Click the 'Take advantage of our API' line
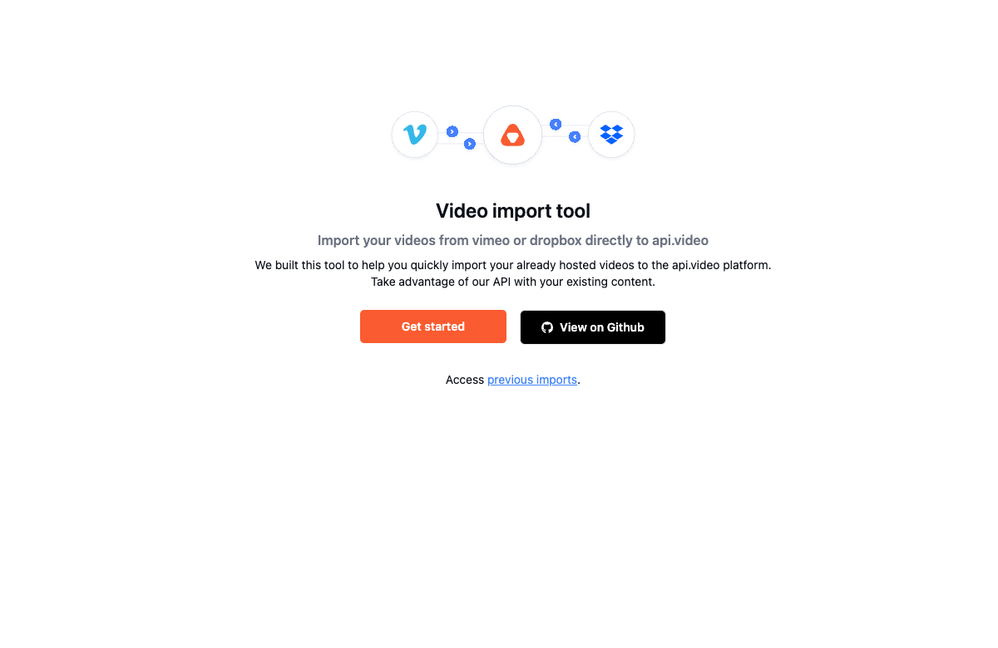Viewport: 998px width, 648px height. pyautogui.click(x=513, y=282)
